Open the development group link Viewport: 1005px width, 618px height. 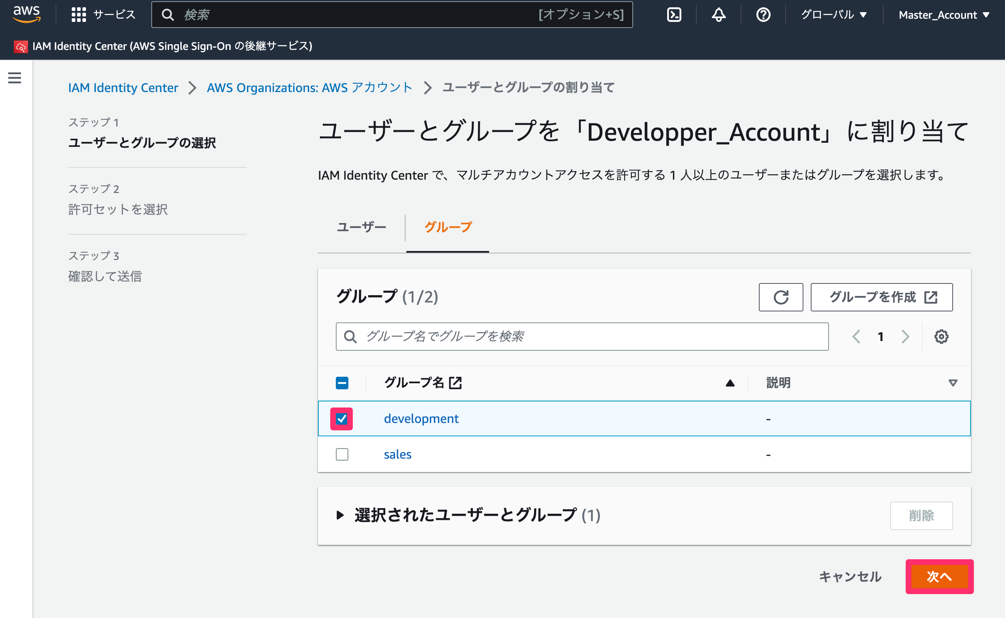[x=421, y=419]
